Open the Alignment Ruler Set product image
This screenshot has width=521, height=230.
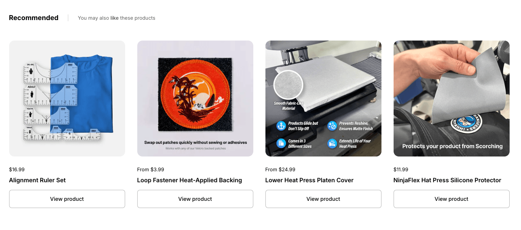(67, 99)
